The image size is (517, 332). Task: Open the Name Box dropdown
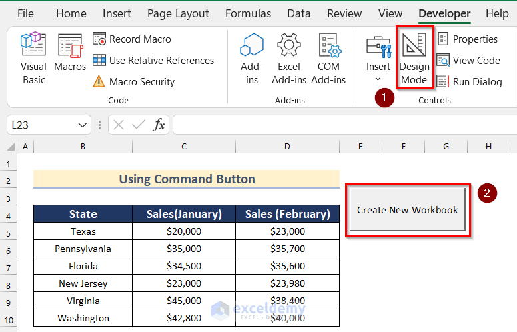tap(83, 125)
